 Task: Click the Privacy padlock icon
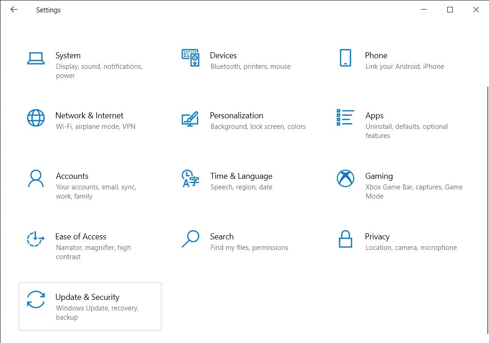[x=345, y=239]
